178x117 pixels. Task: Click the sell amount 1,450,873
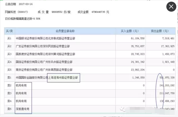[168, 54]
